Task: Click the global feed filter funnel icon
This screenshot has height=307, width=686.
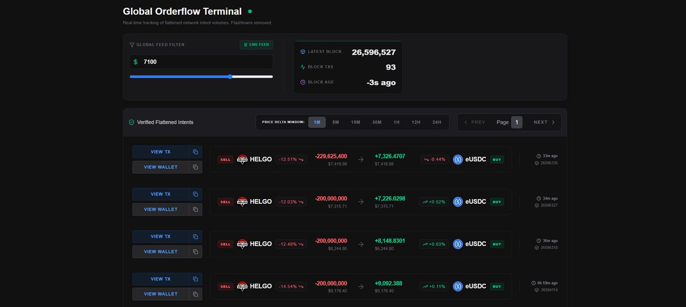Action: (132, 45)
